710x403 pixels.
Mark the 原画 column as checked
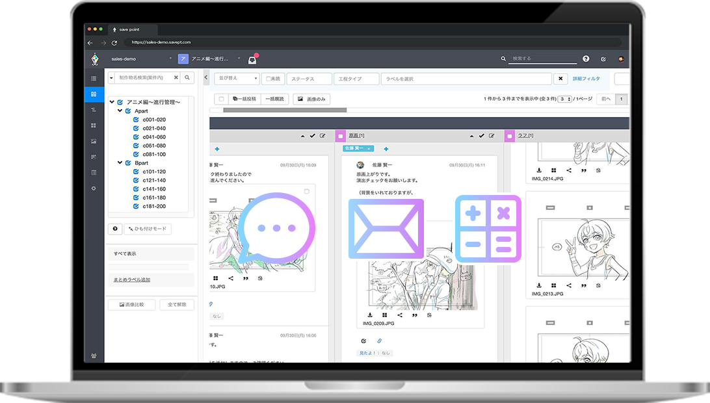481,136
